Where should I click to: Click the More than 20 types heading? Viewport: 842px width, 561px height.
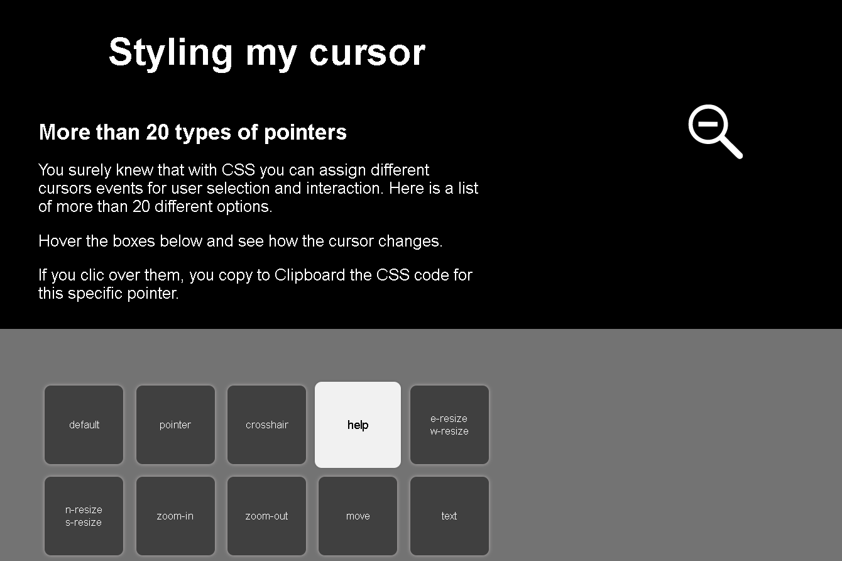(x=192, y=132)
